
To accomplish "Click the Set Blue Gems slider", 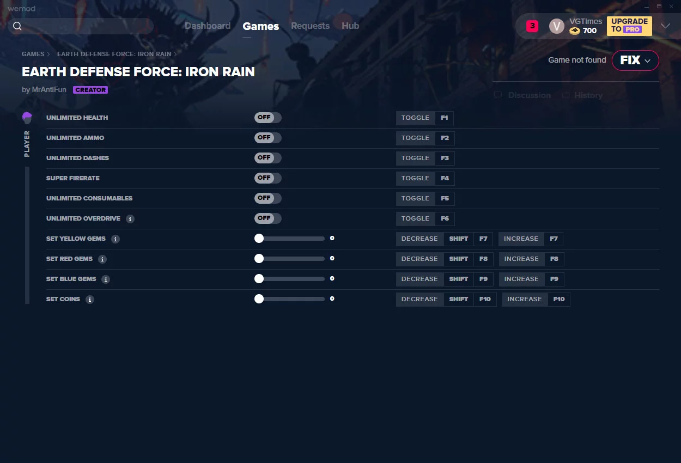I will point(289,279).
